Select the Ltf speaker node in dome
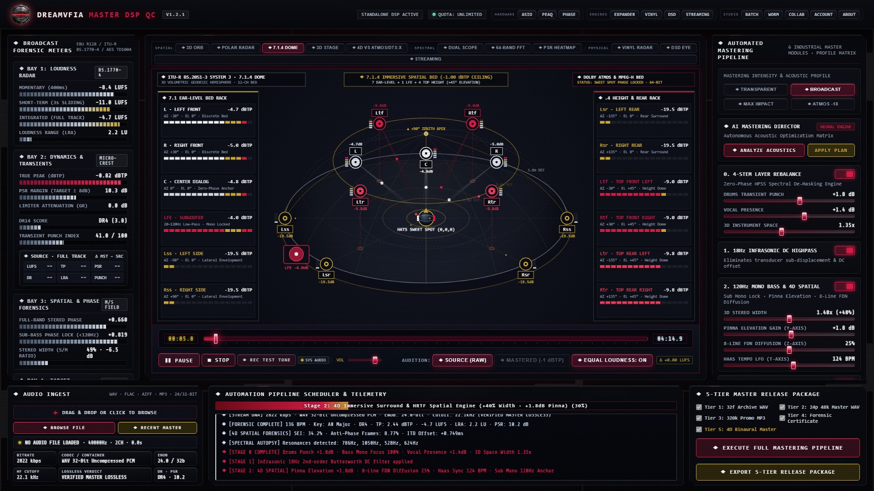874x491 pixels. click(x=379, y=123)
